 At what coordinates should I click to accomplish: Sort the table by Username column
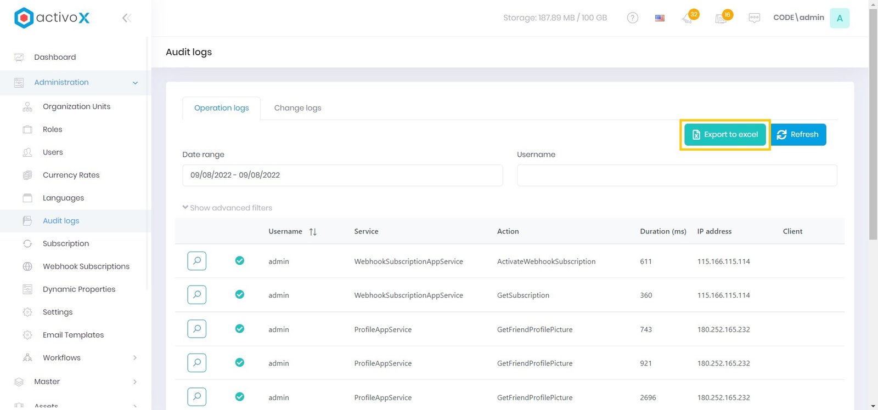pyautogui.click(x=313, y=232)
